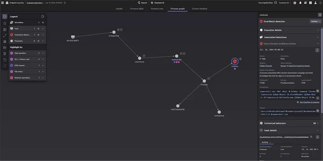Select the winlogon.exe process node

click(x=113, y=32)
